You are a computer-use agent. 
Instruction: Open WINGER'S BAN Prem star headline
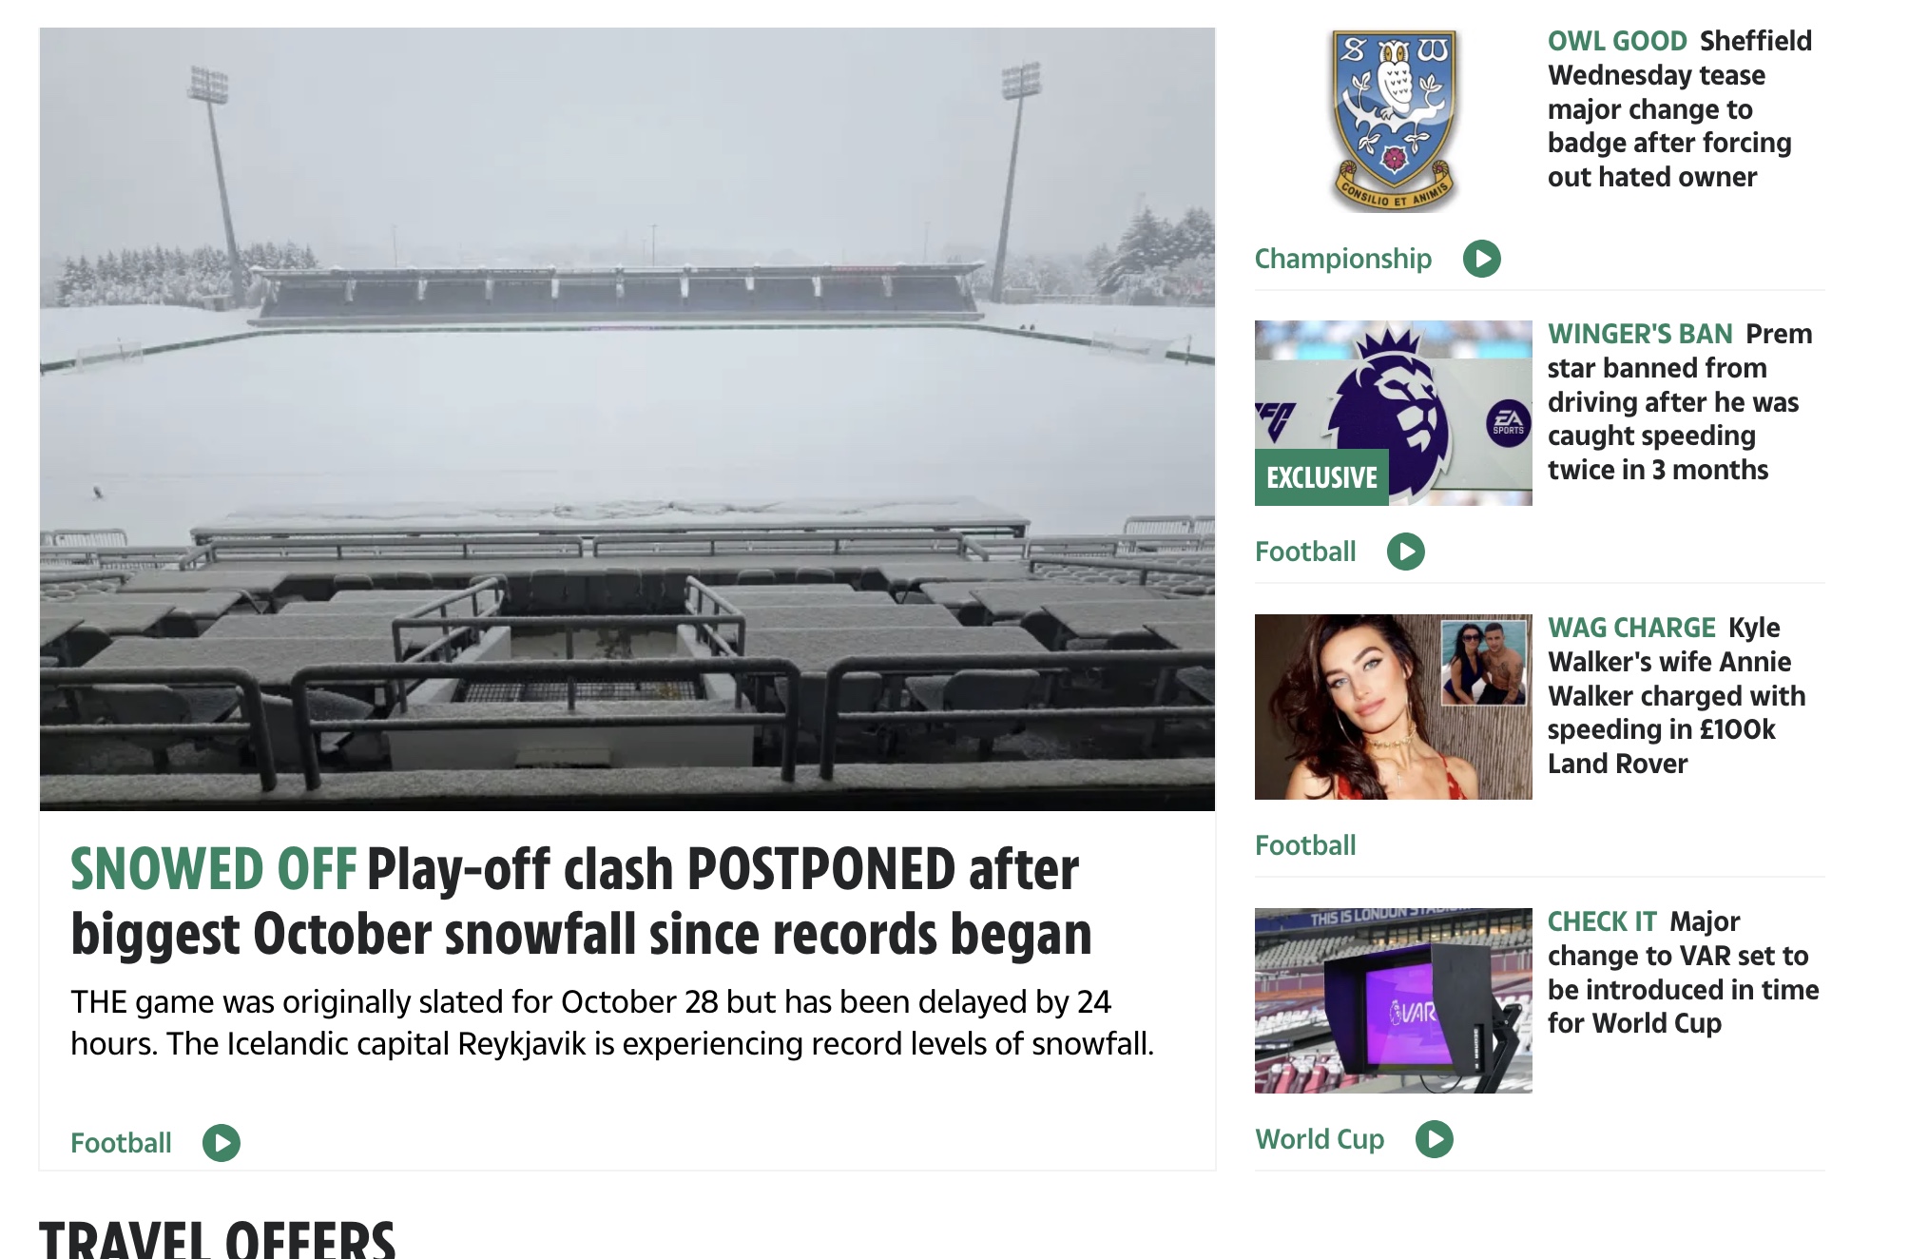[x=1680, y=401]
